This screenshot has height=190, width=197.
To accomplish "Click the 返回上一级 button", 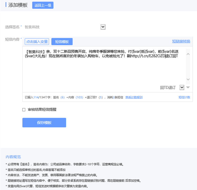I will (43, 5).
